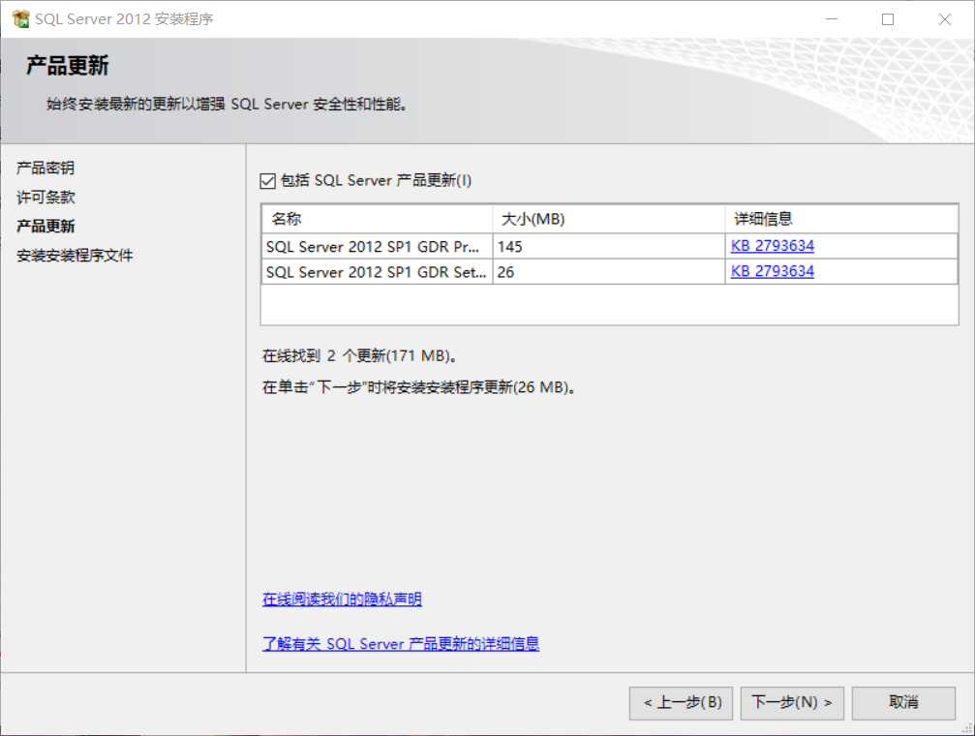Click the 上一步(B) button

pos(681,703)
